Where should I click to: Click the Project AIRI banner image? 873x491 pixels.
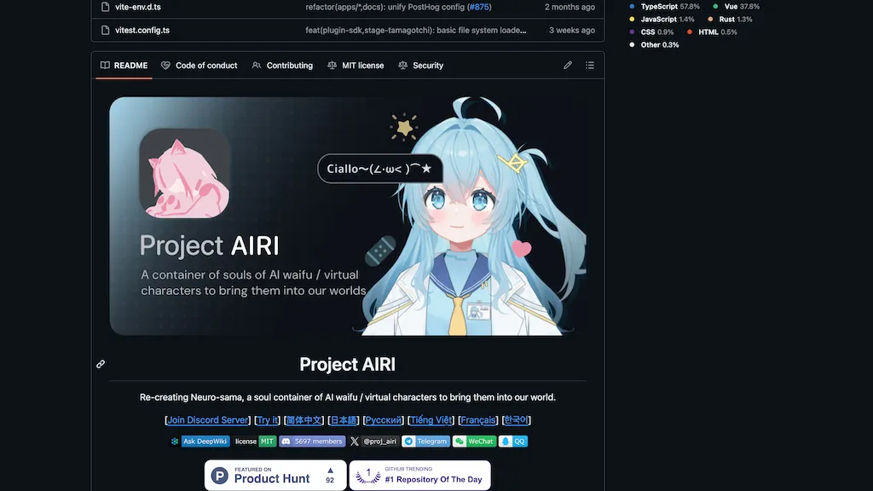pyautogui.click(x=348, y=216)
